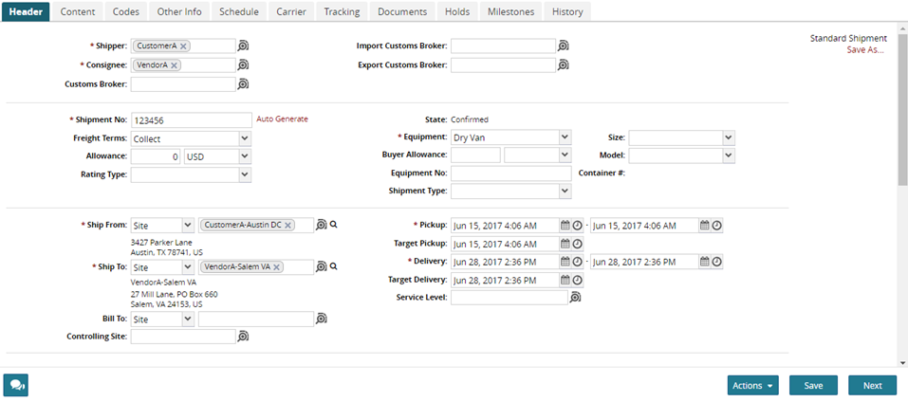908x402 pixels.
Task: Open the Equipment dropdown showing Dry Van
Action: click(565, 138)
